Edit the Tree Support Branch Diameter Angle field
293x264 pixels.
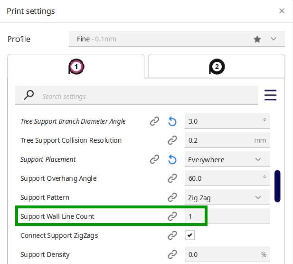[227, 121]
